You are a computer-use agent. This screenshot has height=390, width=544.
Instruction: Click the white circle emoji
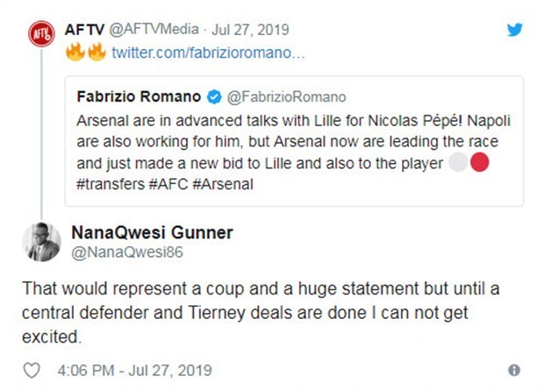coord(458,162)
